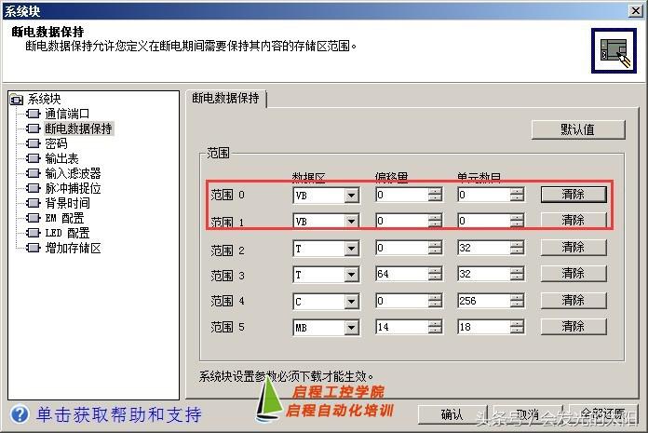Viewport: 648px width, 433px height.
Task: Open the 密码 tree item
Action: [x=56, y=143]
